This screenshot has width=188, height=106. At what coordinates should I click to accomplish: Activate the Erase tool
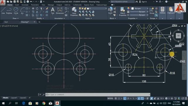click(47, 9)
